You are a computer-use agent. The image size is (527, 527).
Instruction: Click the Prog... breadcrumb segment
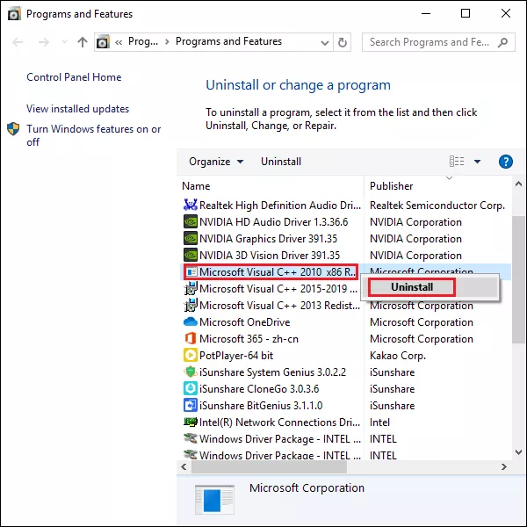click(143, 41)
